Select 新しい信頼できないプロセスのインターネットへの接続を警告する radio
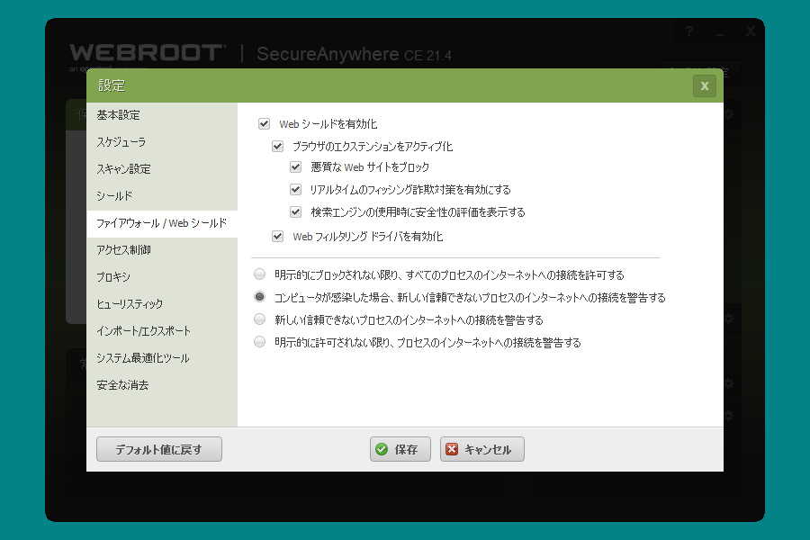The width and height of the screenshot is (810, 540). coord(260,319)
